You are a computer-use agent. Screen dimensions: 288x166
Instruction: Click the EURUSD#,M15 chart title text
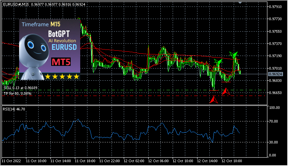16,4
